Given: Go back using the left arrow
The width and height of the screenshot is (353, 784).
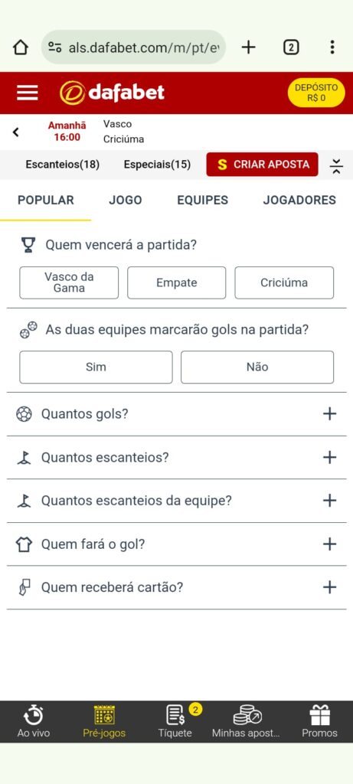Looking at the screenshot, I should coord(15,132).
